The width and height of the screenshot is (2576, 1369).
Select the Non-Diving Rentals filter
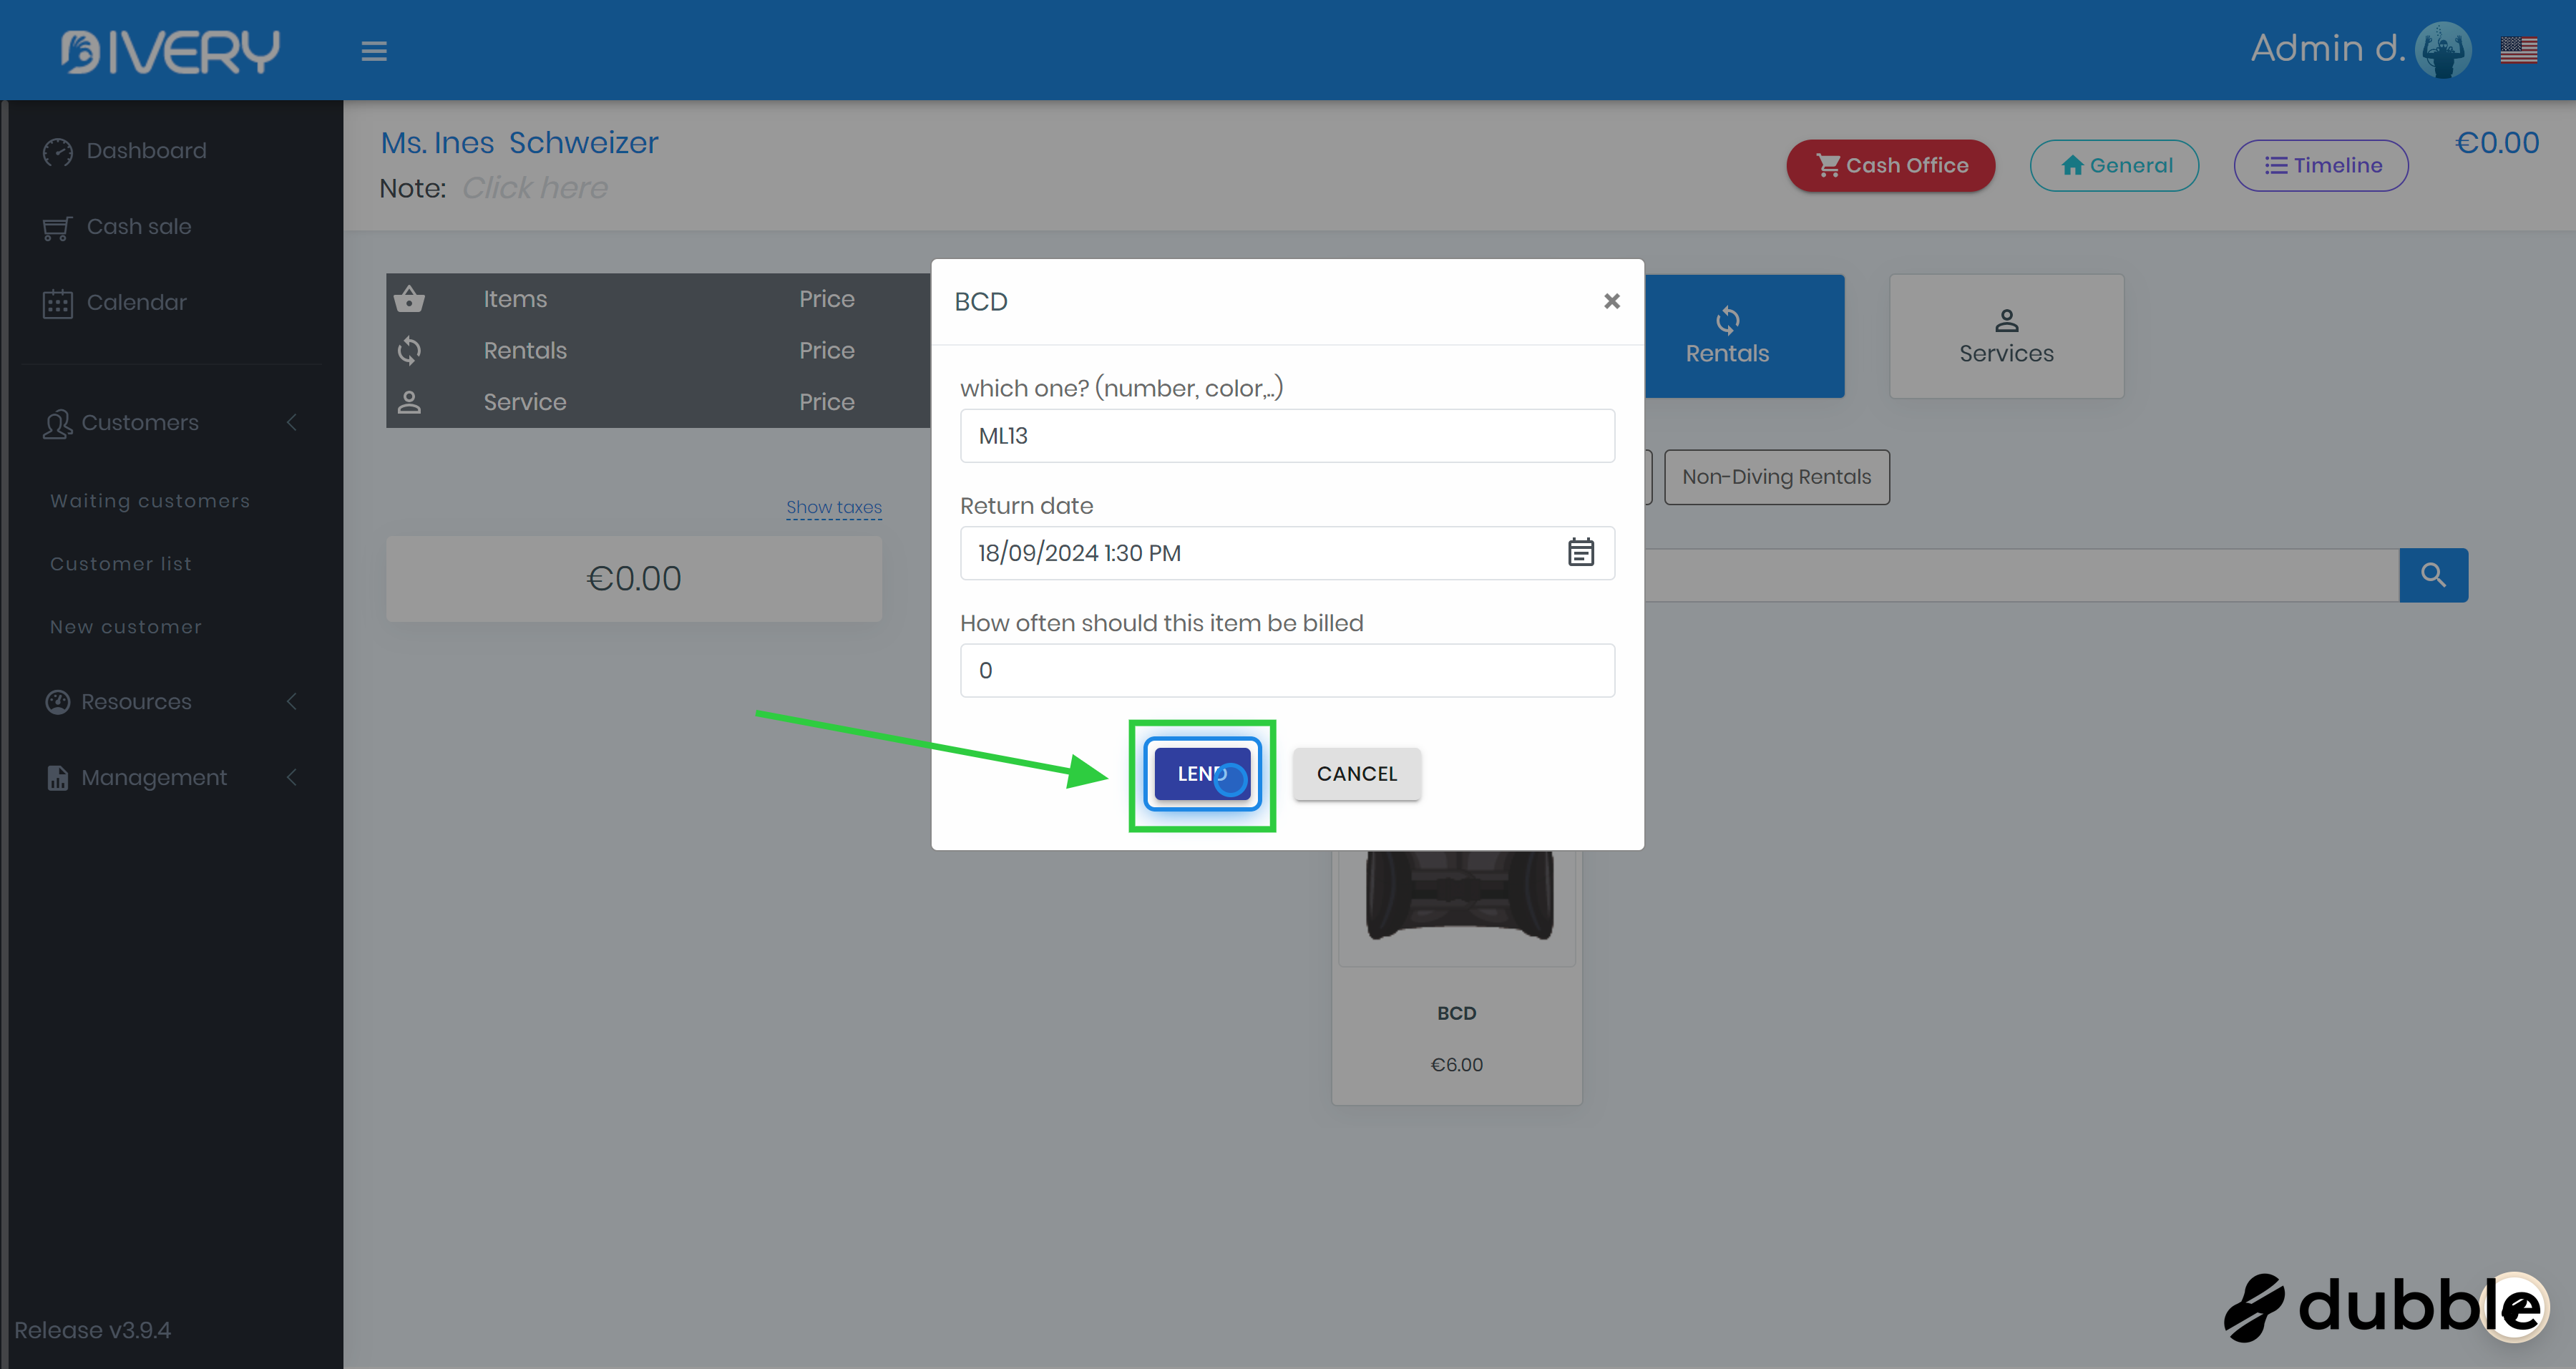point(1775,477)
